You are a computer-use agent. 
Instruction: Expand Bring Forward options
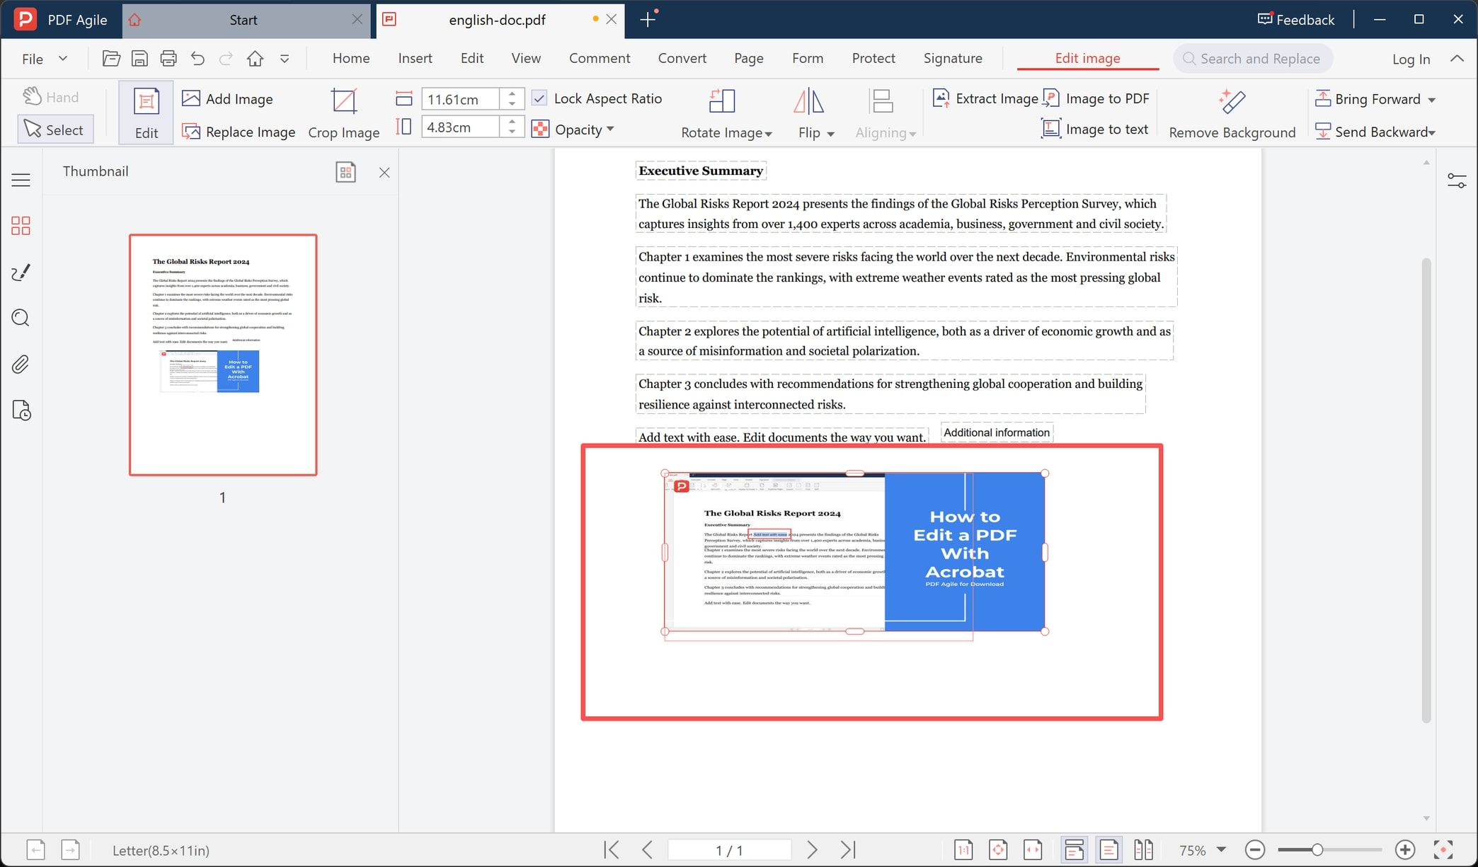pyautogui.click(x=1431, y=100)
